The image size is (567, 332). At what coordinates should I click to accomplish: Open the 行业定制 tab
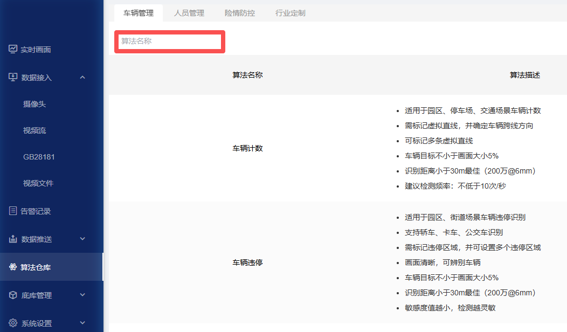pyautogui.click(x=291, y=13)
